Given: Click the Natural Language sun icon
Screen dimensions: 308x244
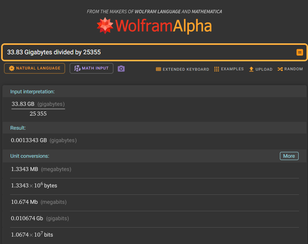Looking at the screenshot, I should pos(12,68).
